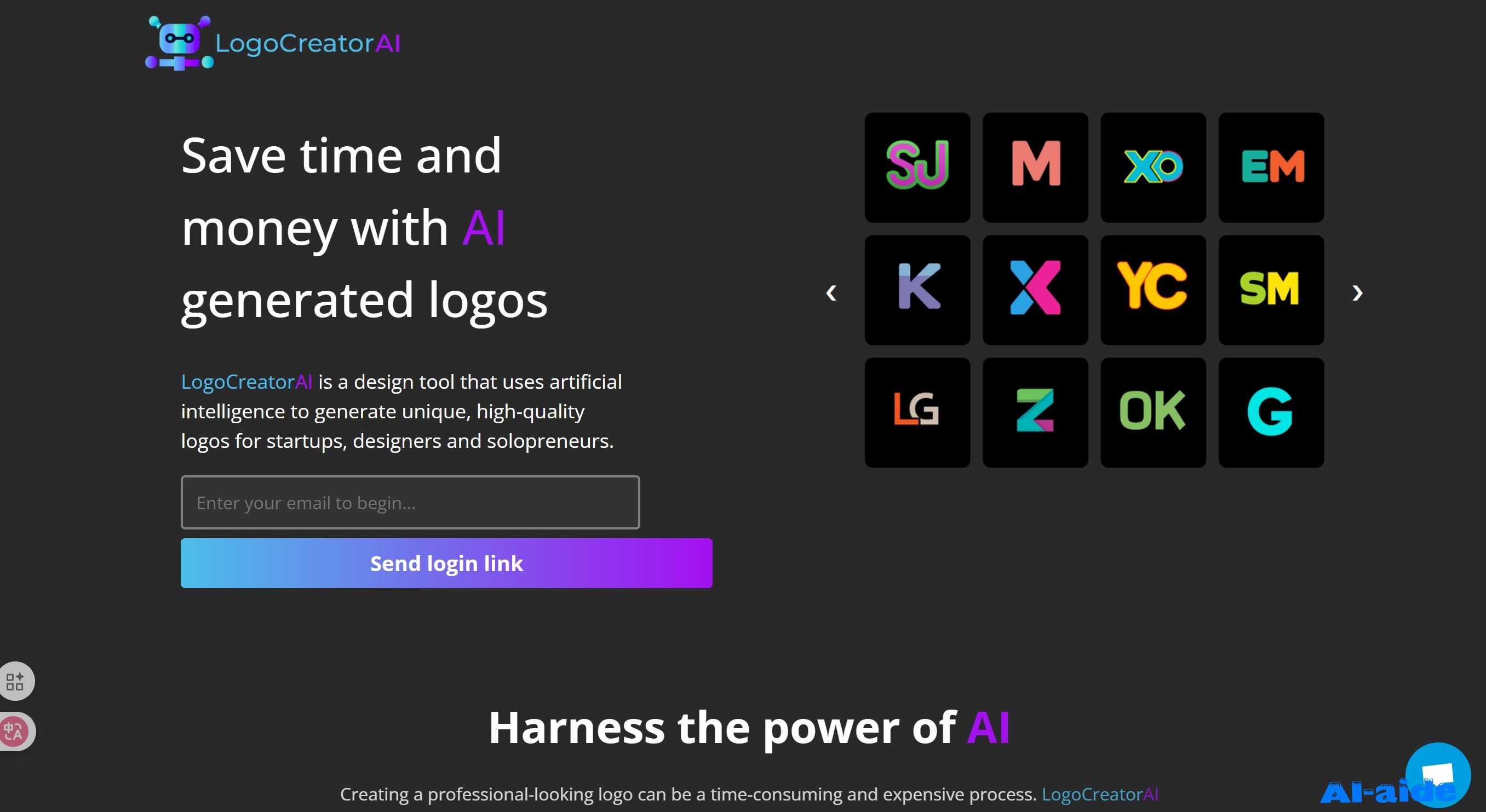Advance to next logo carousel slide
This screenshot has height=812, width=1486.
click(1357, 292)
